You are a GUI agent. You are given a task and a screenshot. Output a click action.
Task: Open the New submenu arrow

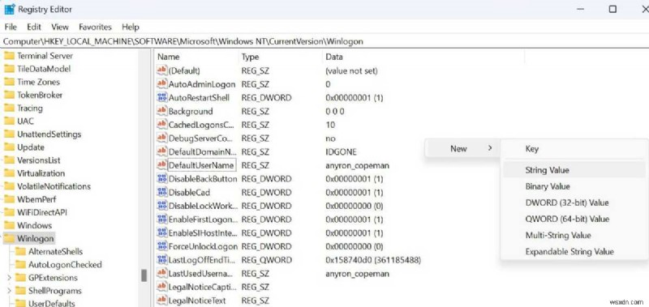coord(490,148)
